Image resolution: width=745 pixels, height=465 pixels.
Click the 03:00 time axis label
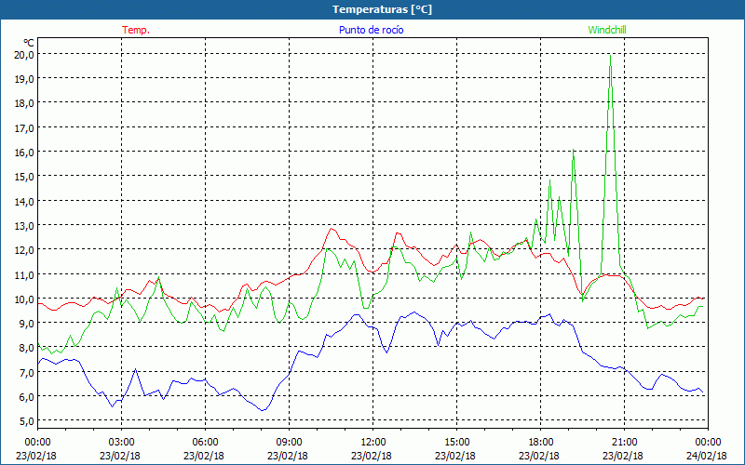(x=121, y=443)
